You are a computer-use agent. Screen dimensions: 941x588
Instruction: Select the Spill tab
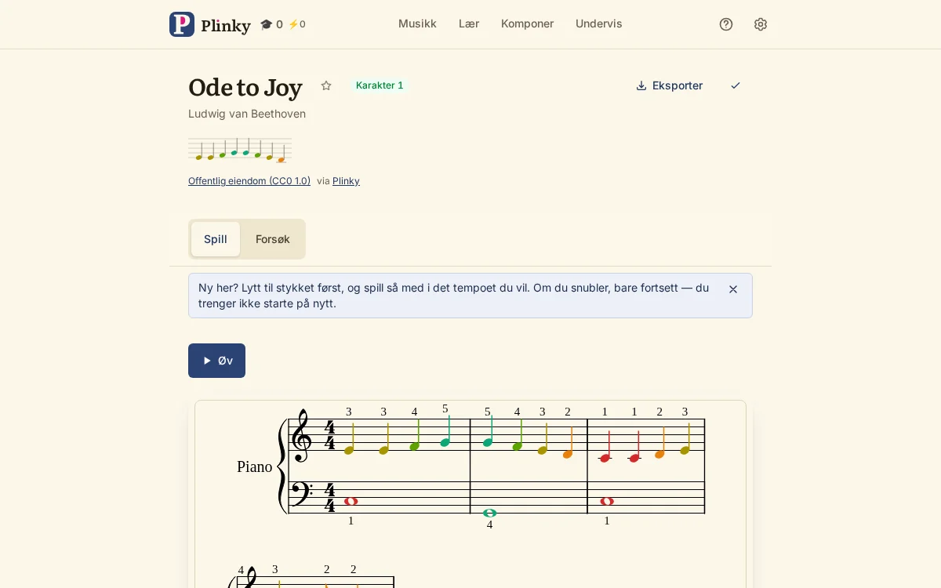pos(216,239)
